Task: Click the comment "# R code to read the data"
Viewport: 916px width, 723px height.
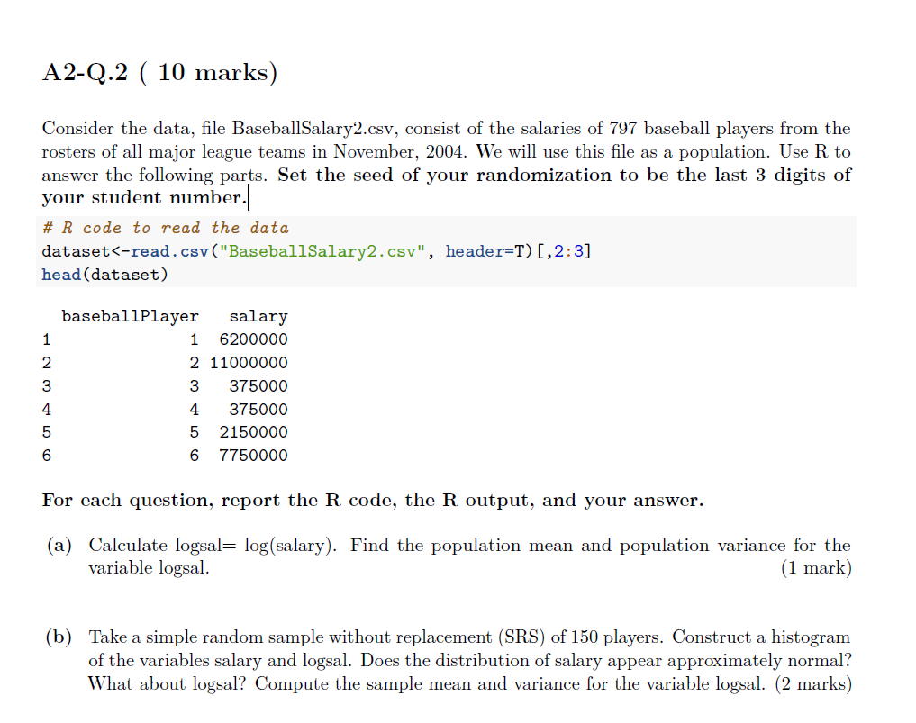Action: 166,228
